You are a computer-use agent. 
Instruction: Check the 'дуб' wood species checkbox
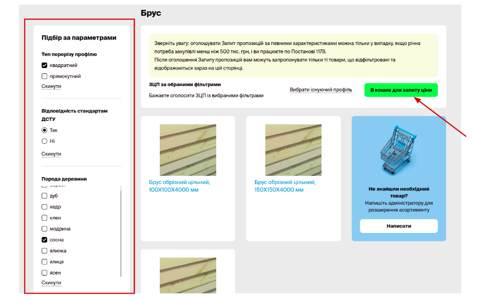[x=45, y=196]
